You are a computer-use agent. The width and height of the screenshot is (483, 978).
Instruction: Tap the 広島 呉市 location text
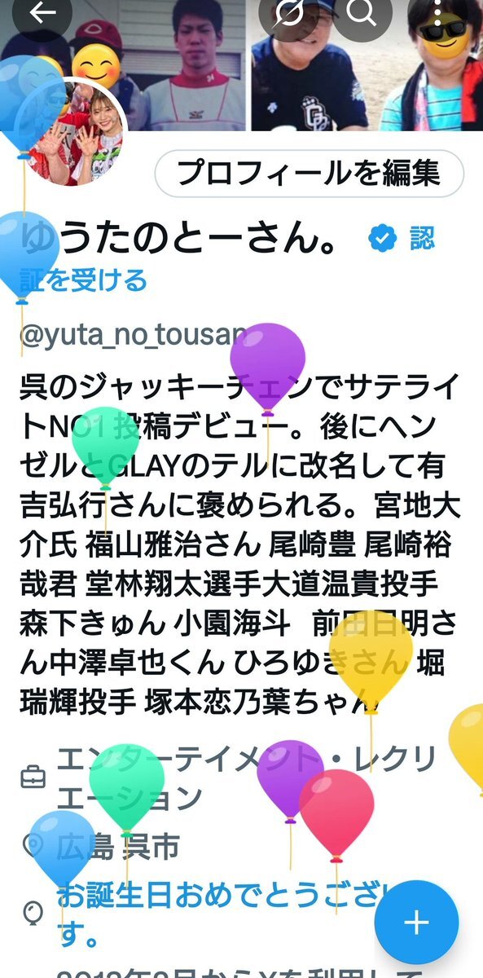[117, 848]
